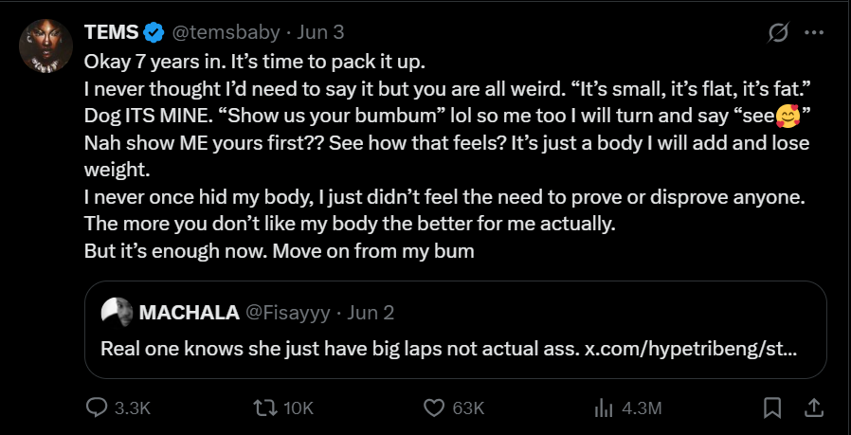Click the share upload arrow icon

pyautogui.click(x=813, y=408)
